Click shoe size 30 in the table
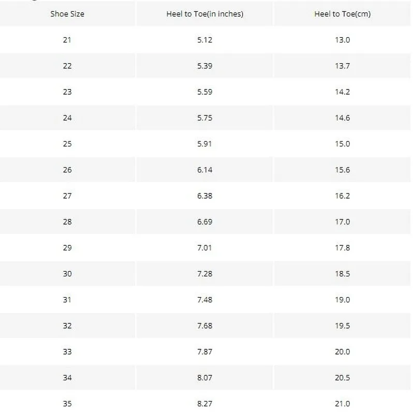 (x=67, y=274)
